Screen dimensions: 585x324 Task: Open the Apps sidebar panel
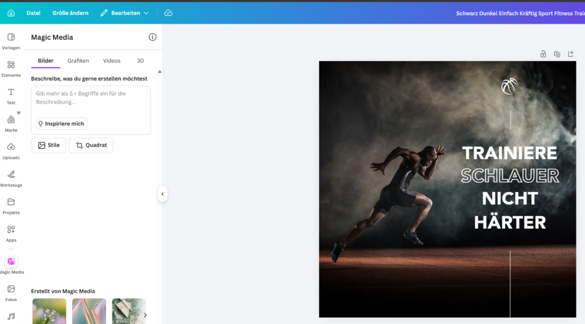11,234
